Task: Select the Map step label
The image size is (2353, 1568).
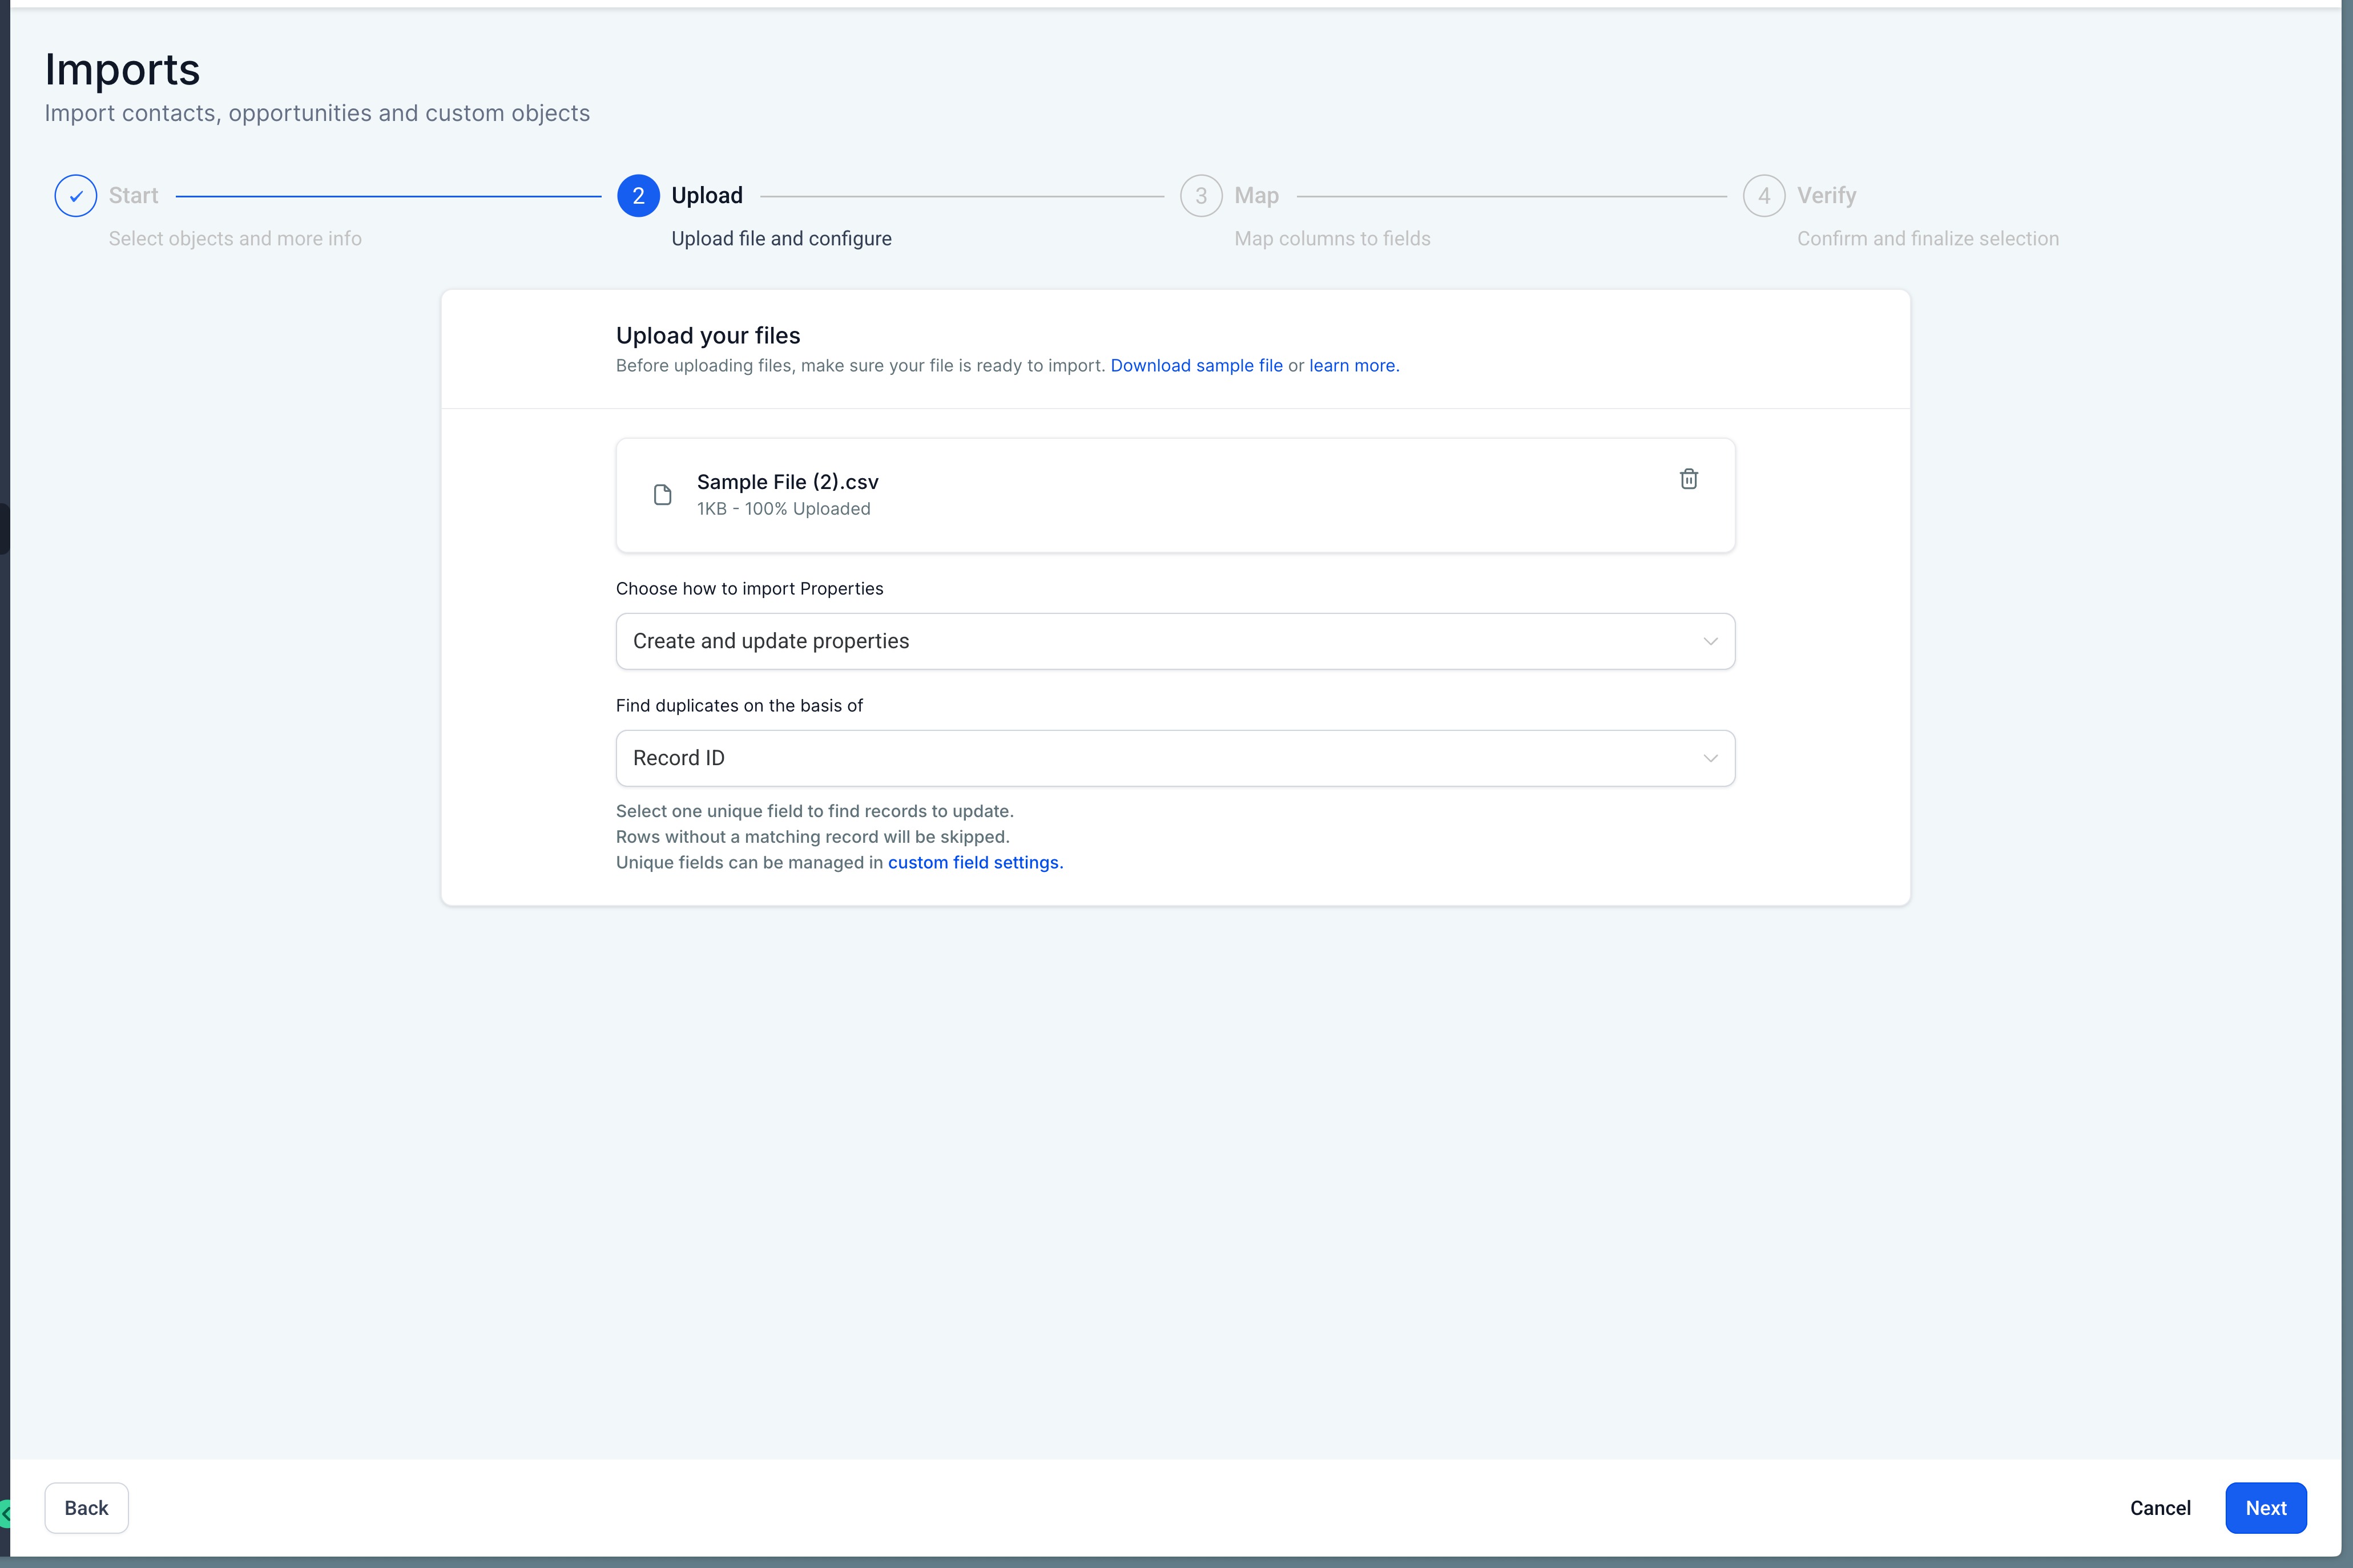Action: 1256,196
